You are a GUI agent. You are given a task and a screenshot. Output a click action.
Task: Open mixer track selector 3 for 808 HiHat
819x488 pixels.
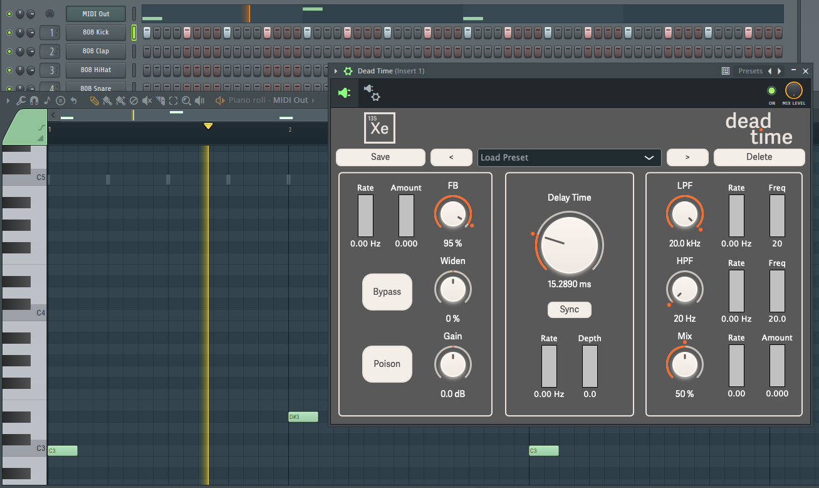coord(51,70)
